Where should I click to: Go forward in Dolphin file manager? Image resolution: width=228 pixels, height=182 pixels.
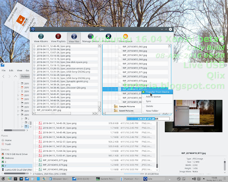coord(10,76)
